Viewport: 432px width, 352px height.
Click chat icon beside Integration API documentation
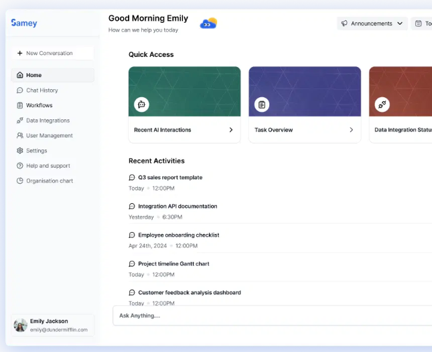[x=132, y=206]
